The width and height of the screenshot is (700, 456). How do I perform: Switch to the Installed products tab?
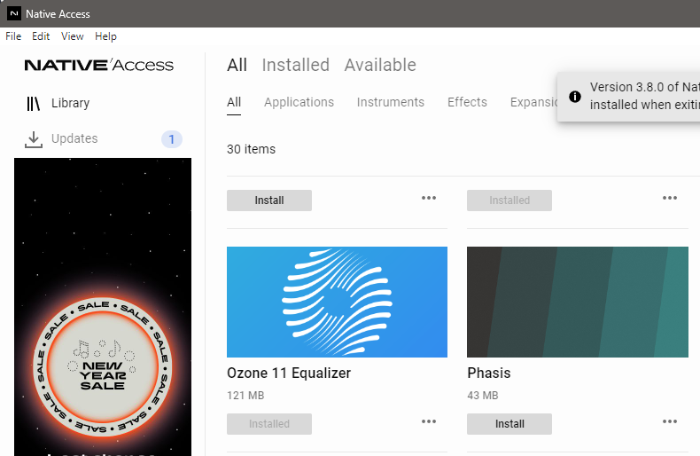(296, 65)
